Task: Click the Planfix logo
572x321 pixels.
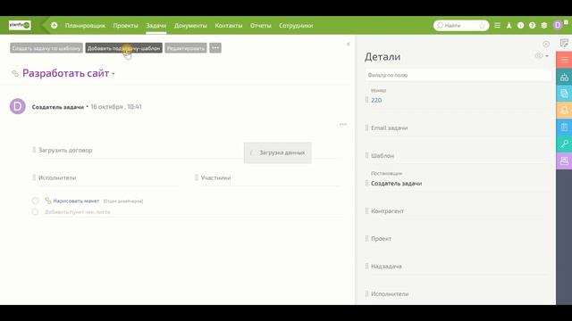Action: pyautogui.click(x=20, y=25)
